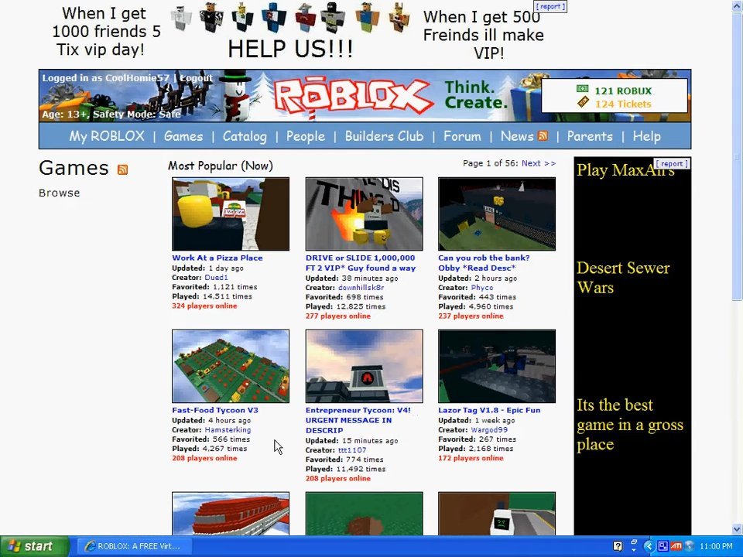This screenshot has width=743, height=557.
Task: Click 124 Tickets balance
Action: click(623, 104)
